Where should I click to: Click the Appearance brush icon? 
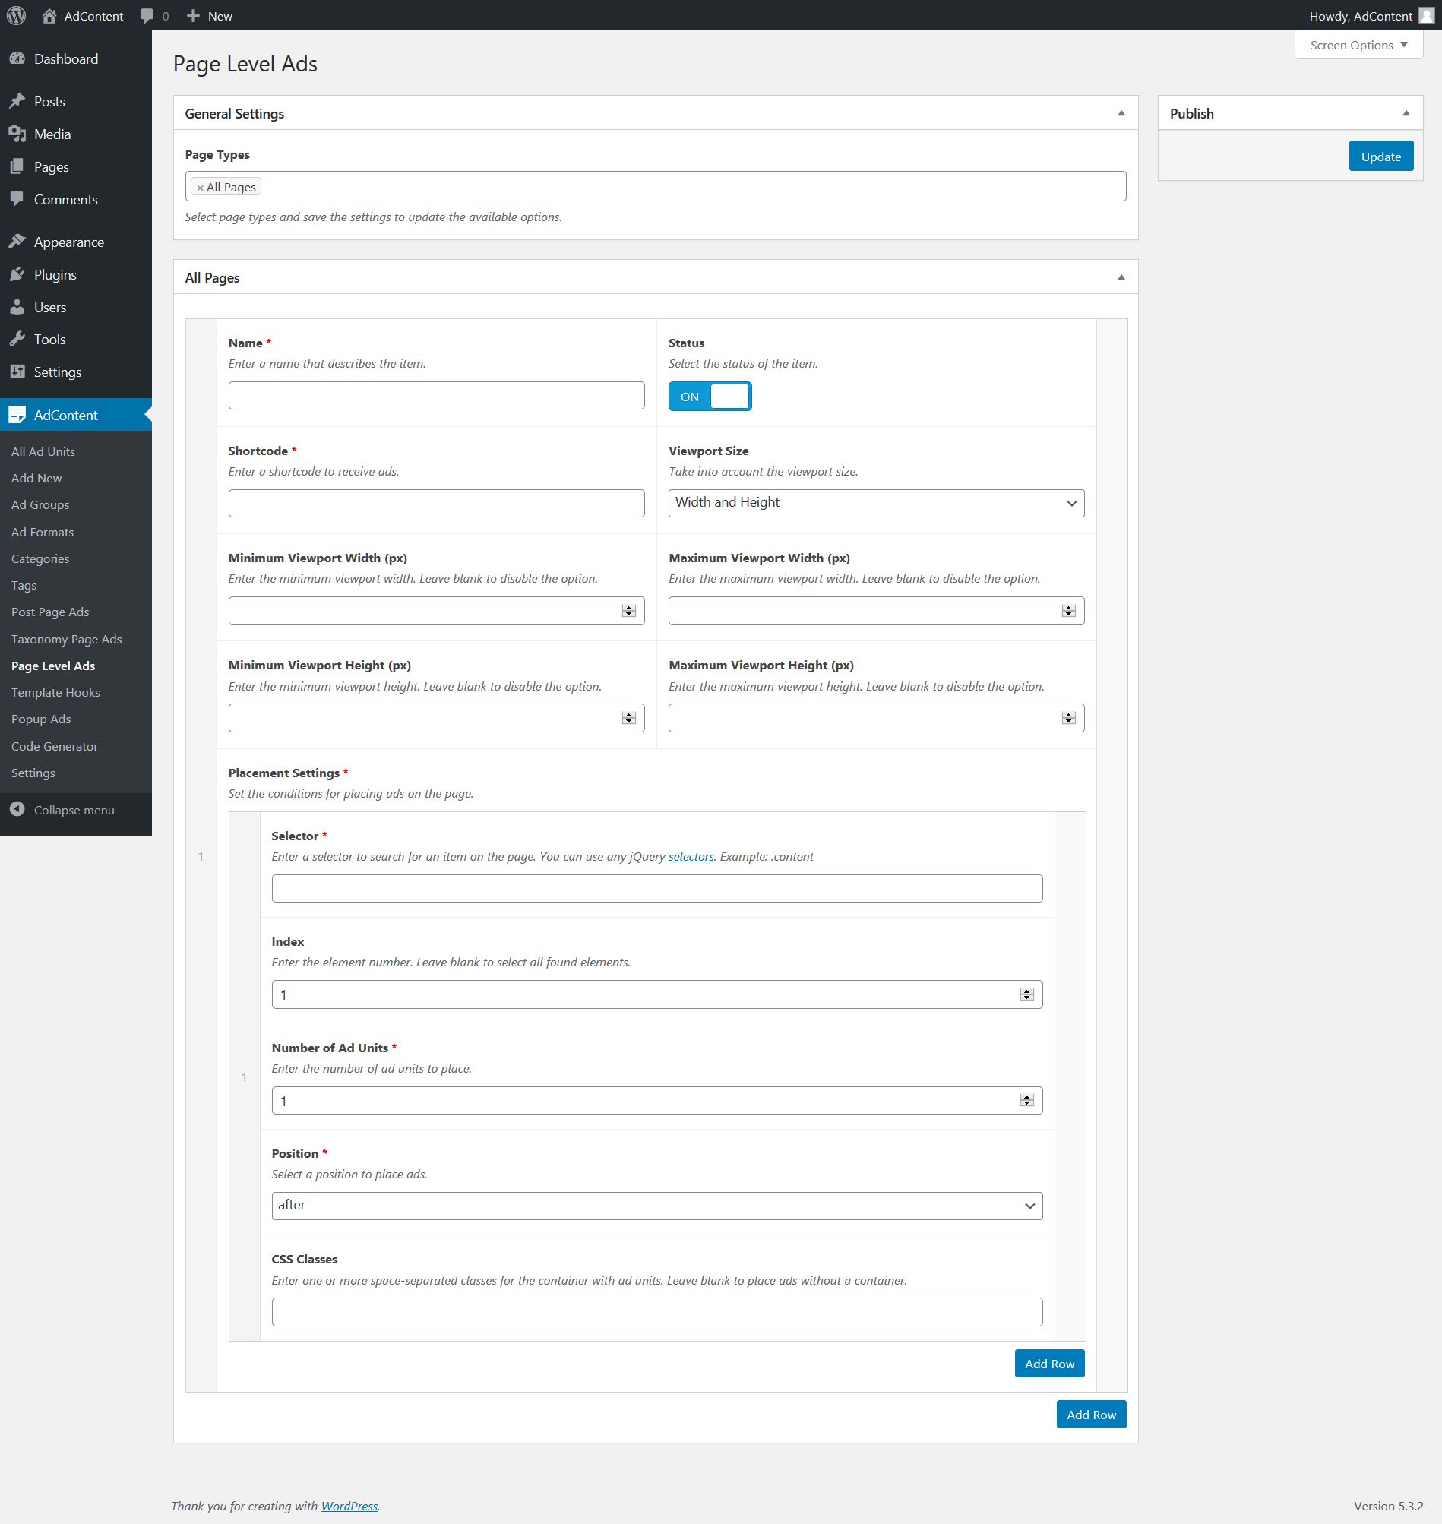click(17, 242)
